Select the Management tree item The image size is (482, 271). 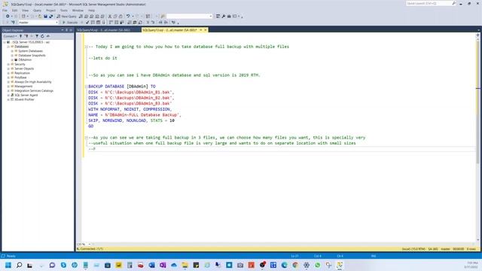(x=23, y=87)
